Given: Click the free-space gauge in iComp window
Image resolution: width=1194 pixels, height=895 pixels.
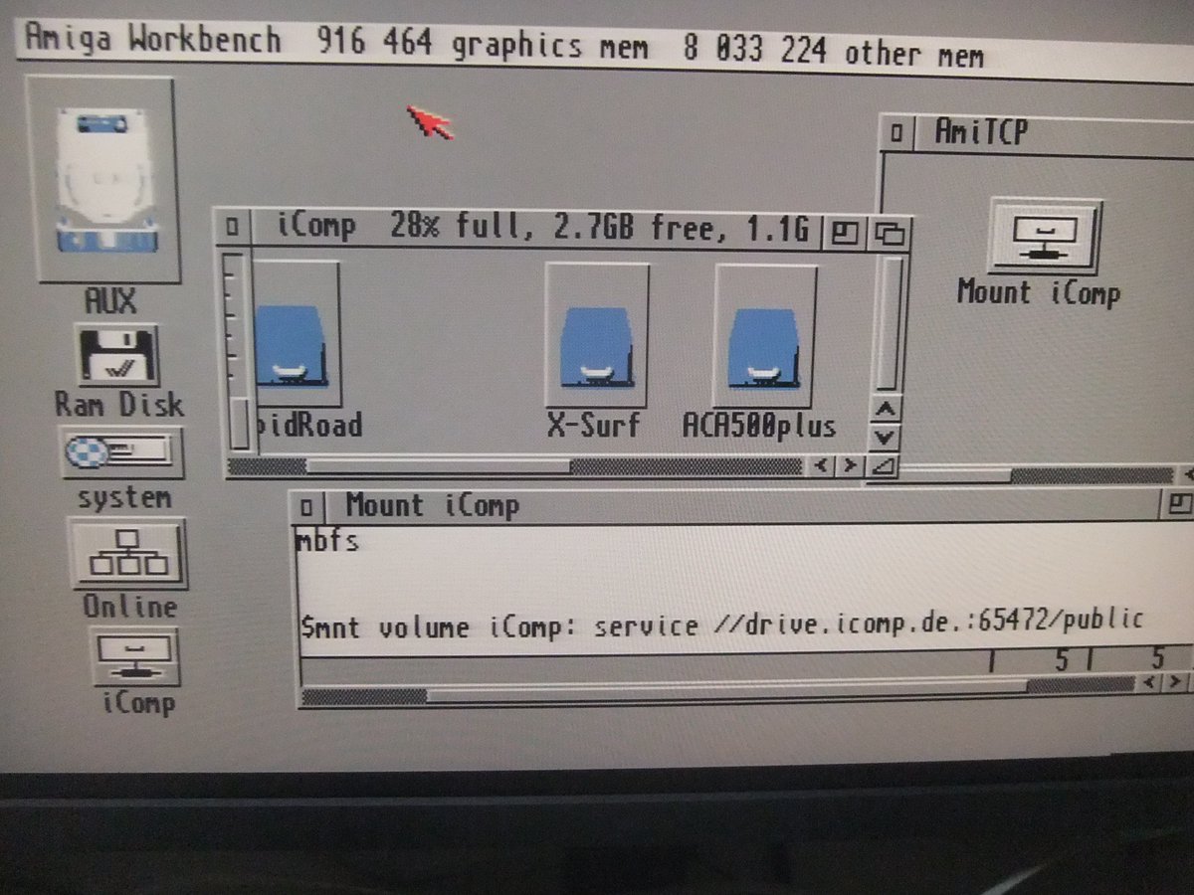Looking at the screenshot, I should point(238,351).
